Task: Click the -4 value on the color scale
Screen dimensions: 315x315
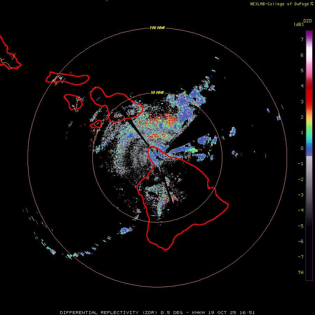Action: click(301, 210)
